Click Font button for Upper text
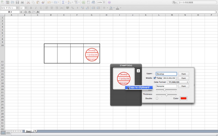Image resolution: width=218 pixels, height=136 pixels. [x=183, y=74]
